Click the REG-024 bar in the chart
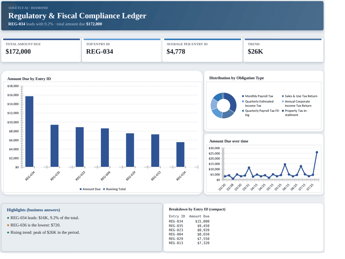Image resolution: width=345 pixels, height=259 pixels. (x=181, y=155)
